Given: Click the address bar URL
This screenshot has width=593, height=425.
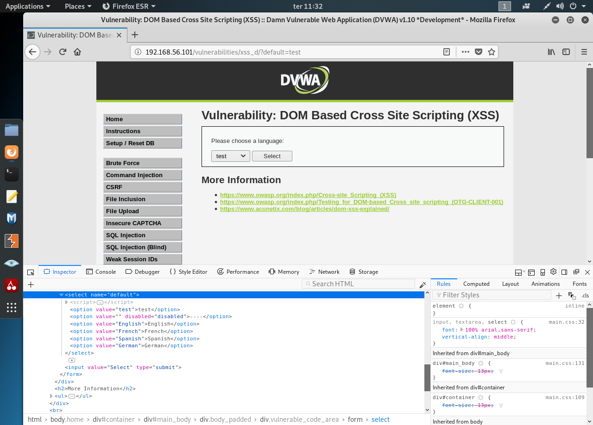Looking at the screenshot, I should (x=223, y=52).
